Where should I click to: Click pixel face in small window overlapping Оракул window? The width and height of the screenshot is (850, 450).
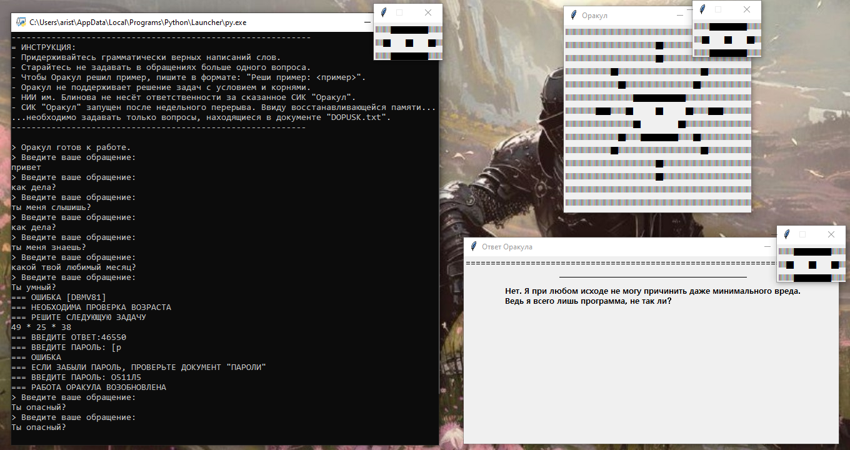(x=727, y=39)
